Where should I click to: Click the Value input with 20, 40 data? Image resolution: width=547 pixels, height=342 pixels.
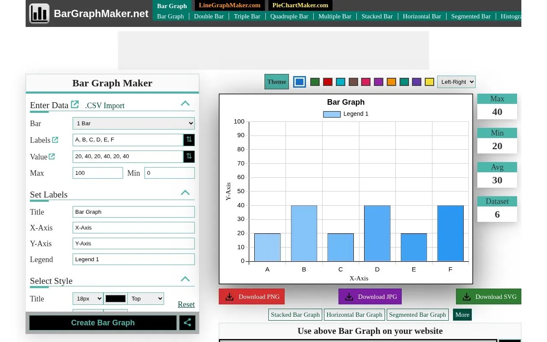point(128,156)
